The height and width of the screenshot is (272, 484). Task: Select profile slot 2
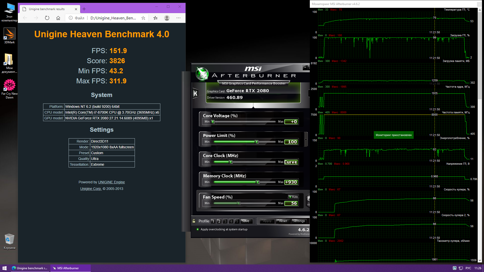click(x=219, y=221)
